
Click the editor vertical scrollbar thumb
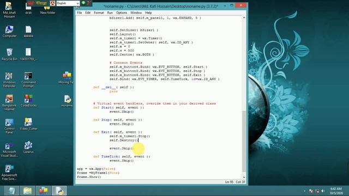click(x=244, y=141)
